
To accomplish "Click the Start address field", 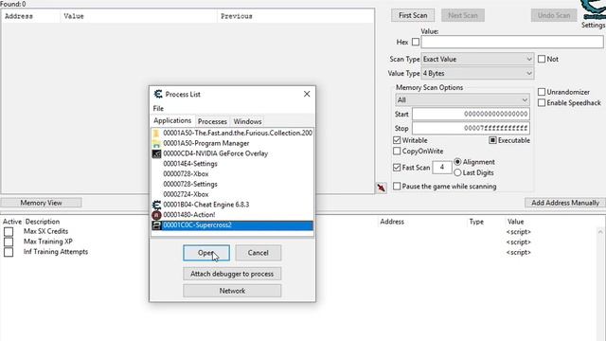I will coord(471,114).
